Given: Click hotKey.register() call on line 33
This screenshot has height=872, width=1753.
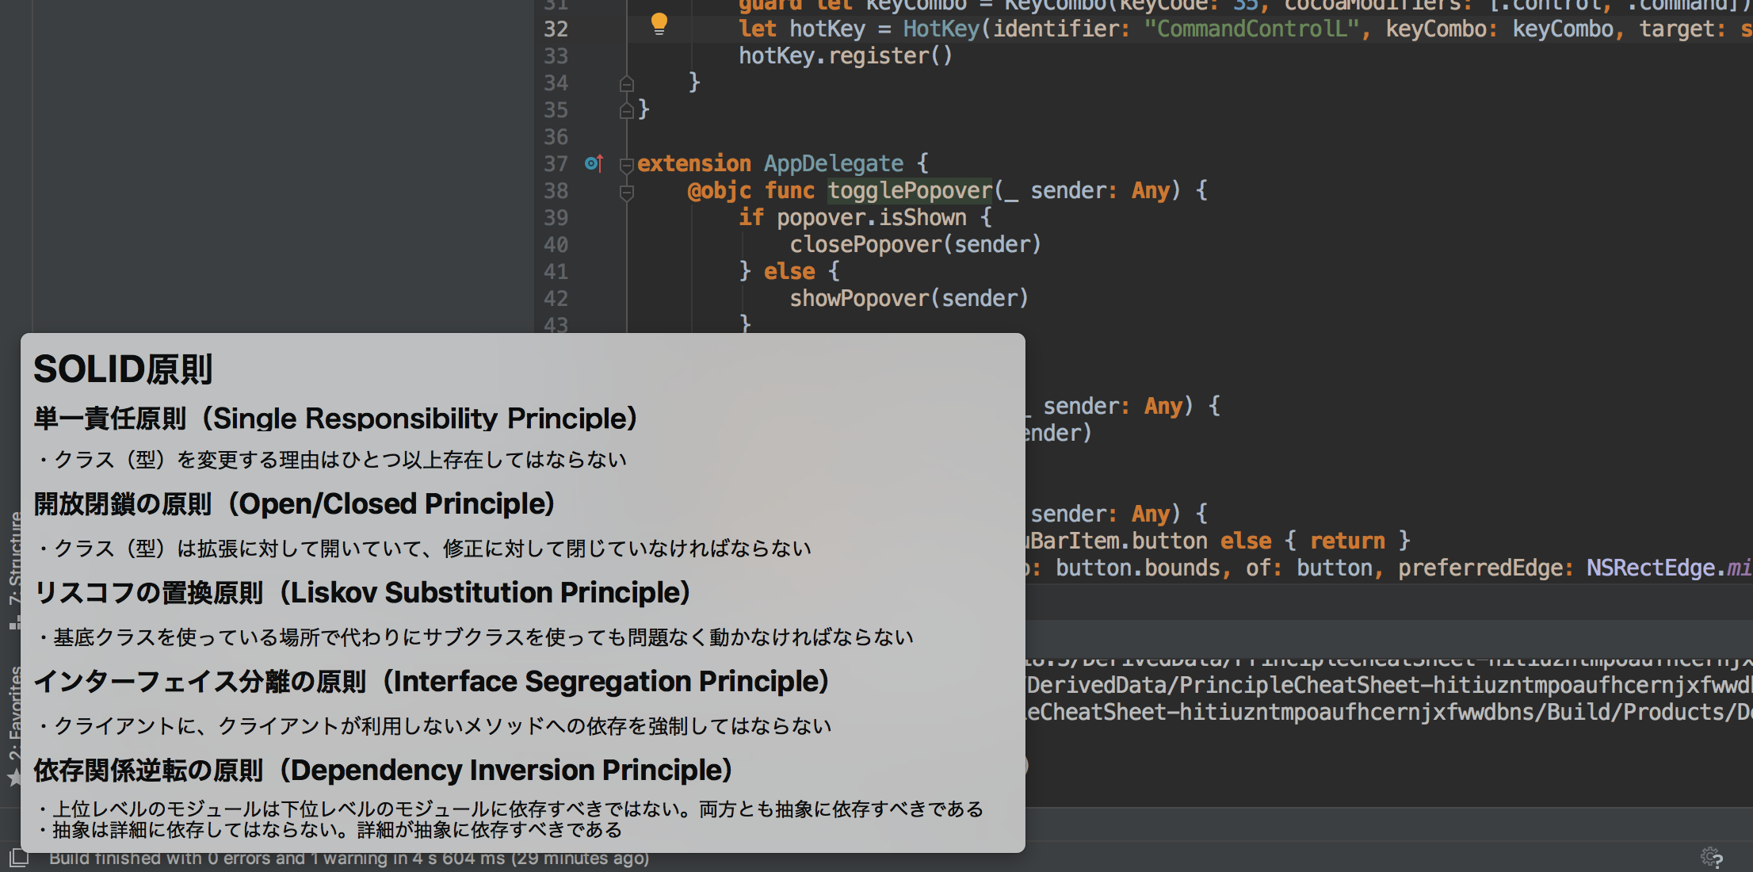Looking at the screenshot, I should [845, 56].
